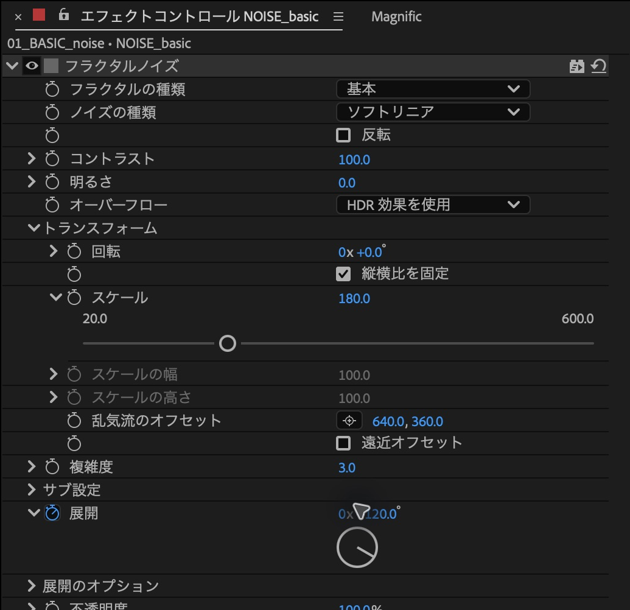Toggle stopwatch for フラクタルの種類

point(52,89)
